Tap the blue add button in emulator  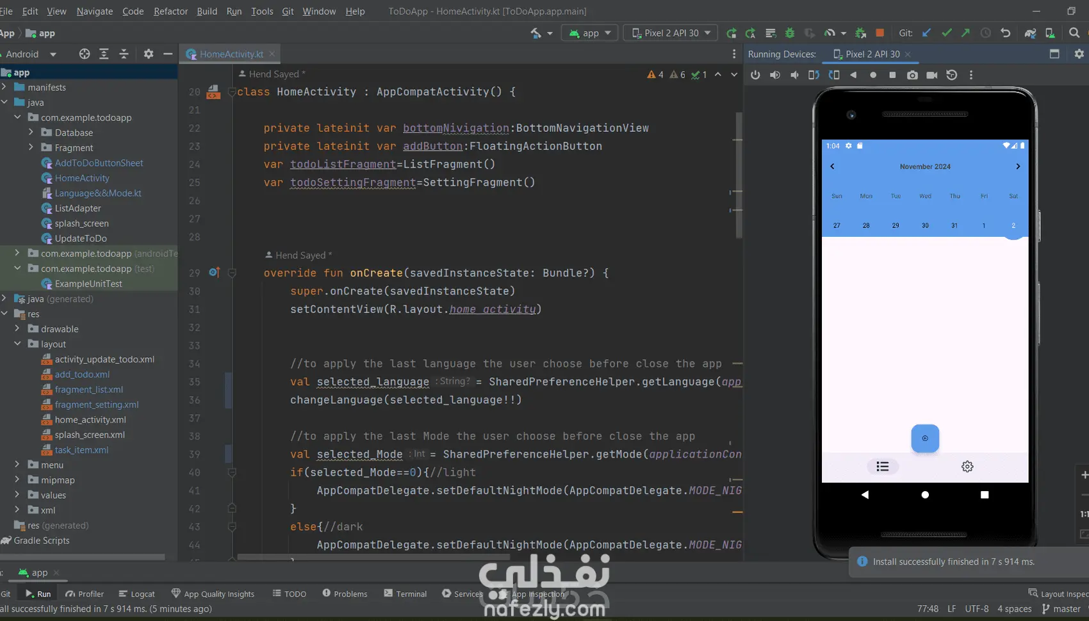click(x=925, y=439)
